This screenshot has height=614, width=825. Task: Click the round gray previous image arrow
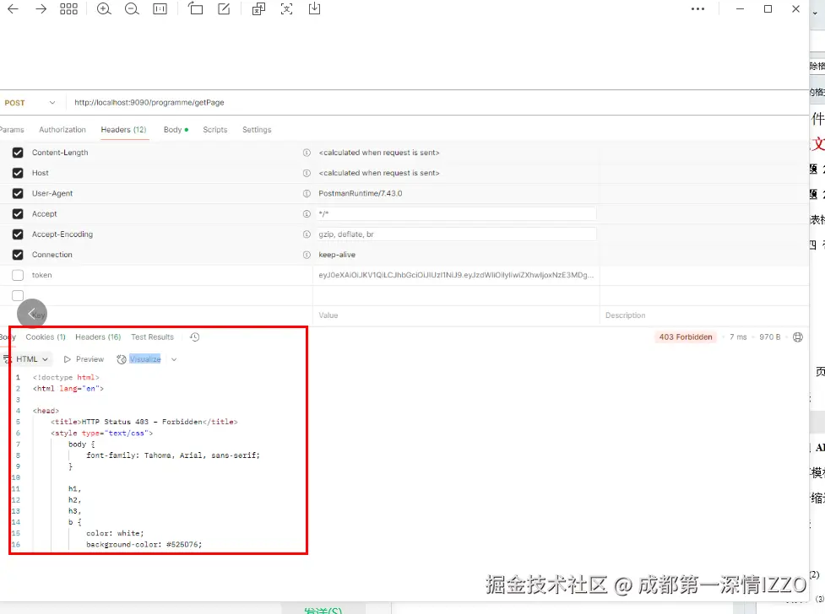coord(32,314)
